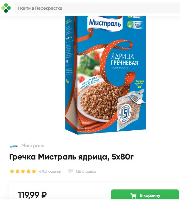Click the 119,99 ₽ price
Image resolution: width=180 pixels, height=201 pixels.
coord(32,195)
